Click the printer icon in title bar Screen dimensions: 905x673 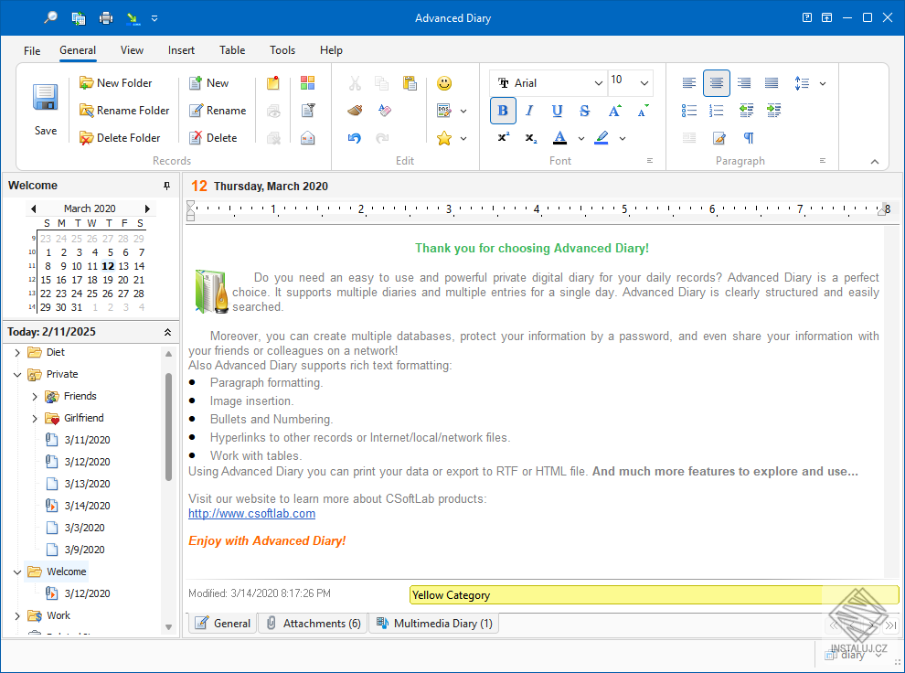pyautogui.click(x=106, y=18)
